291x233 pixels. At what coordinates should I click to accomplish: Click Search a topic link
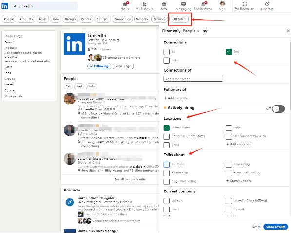click(x=238, y=181)
